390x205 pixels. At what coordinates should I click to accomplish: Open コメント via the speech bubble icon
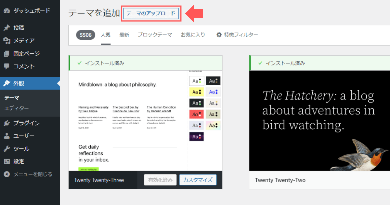pos(7,66)
